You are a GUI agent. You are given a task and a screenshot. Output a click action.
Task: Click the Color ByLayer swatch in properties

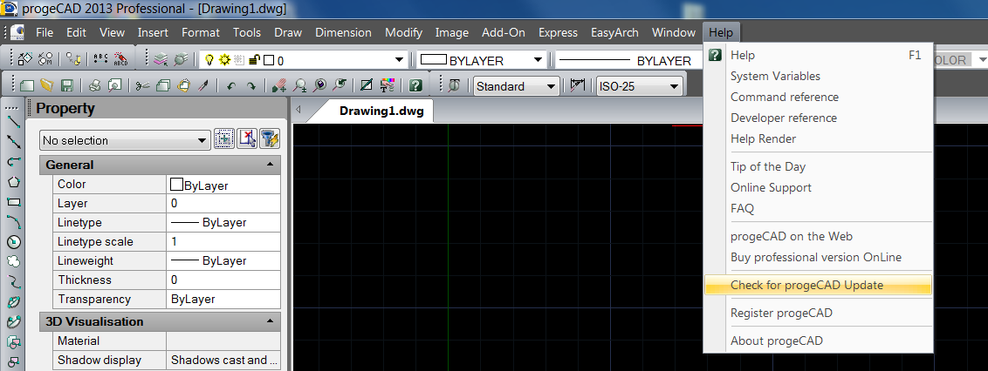tap(176, 185)
